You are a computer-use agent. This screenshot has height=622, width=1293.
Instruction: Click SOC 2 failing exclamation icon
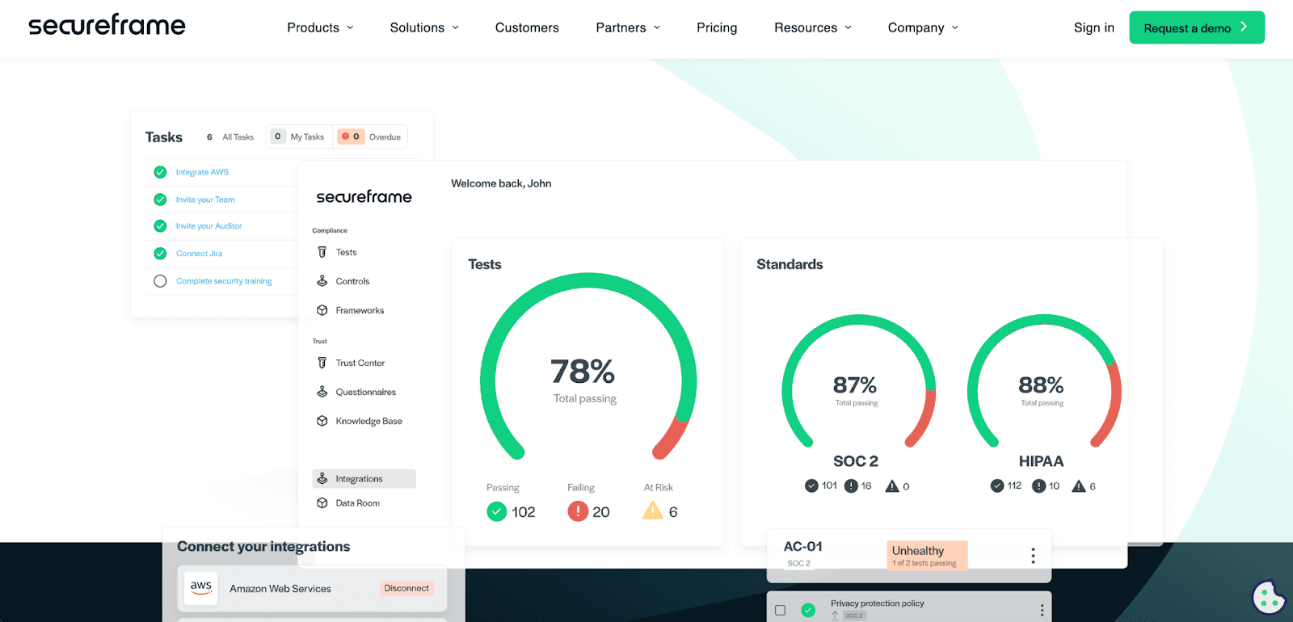pyautogui.click(x=851, y=485)
